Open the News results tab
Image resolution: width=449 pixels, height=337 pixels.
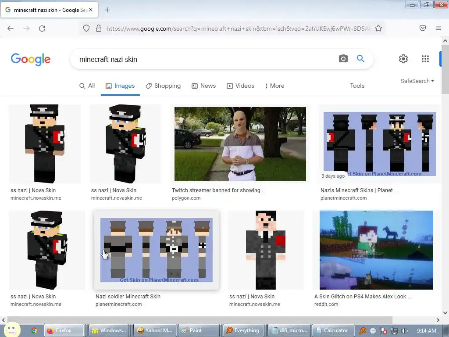[x=203, y=86]
